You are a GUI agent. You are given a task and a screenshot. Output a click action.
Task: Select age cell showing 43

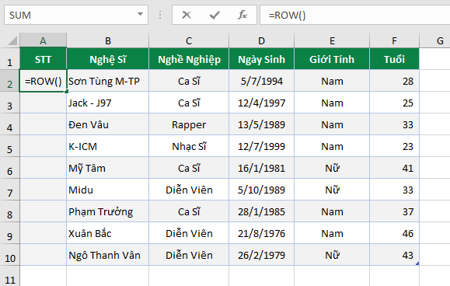coord(394,255)
